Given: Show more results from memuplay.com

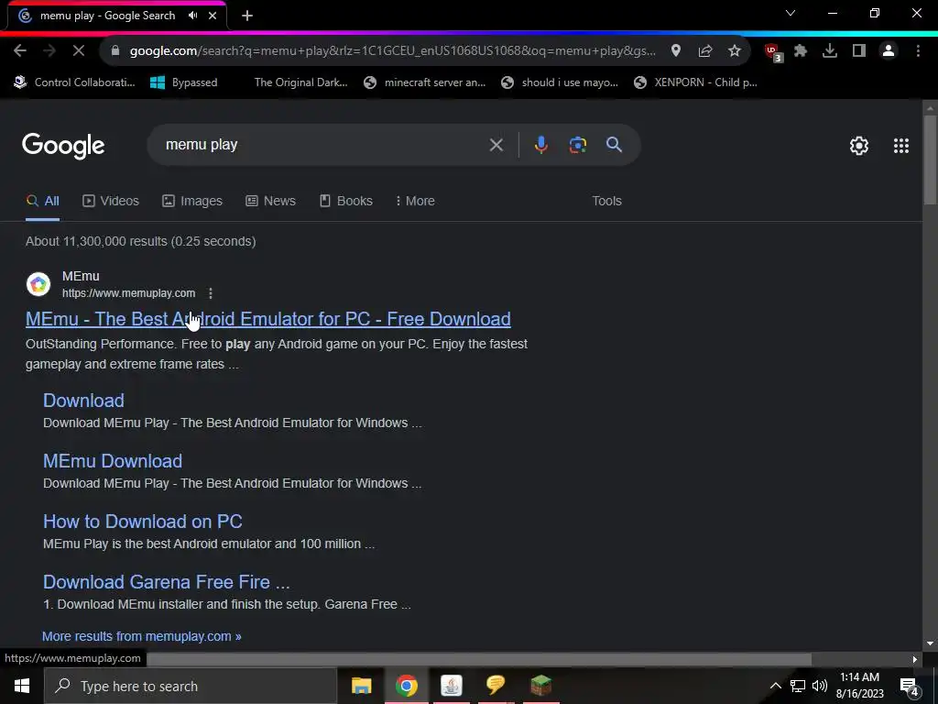Looking at the screenshot, I should (x=142, y=636).
